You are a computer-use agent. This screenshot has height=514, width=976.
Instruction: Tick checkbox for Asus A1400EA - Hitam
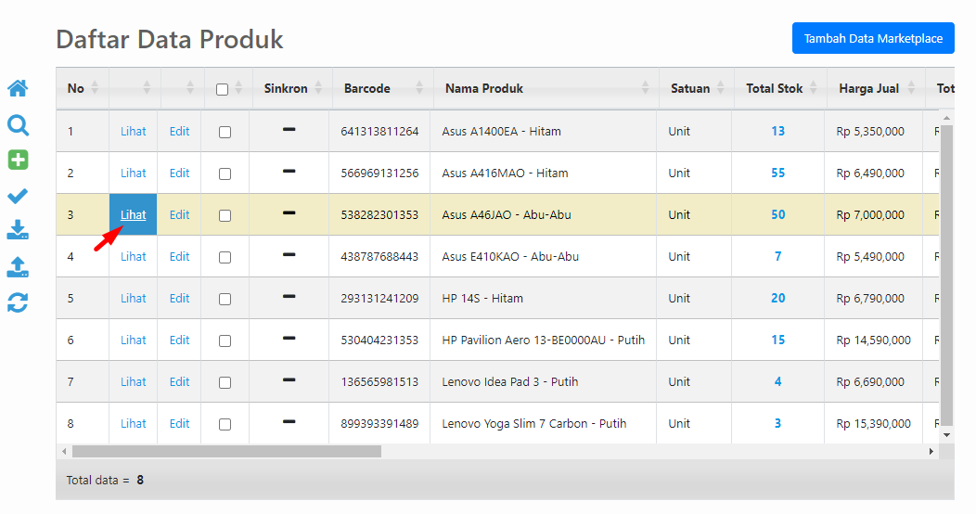(x=225, y=132)
